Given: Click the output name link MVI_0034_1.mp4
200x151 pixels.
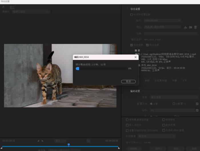Looking at the screenshot, I should coord(152,40).
